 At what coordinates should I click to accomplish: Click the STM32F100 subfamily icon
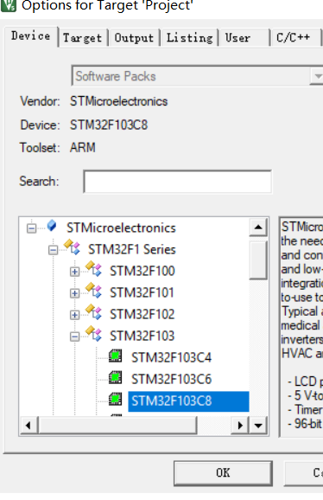94,269
